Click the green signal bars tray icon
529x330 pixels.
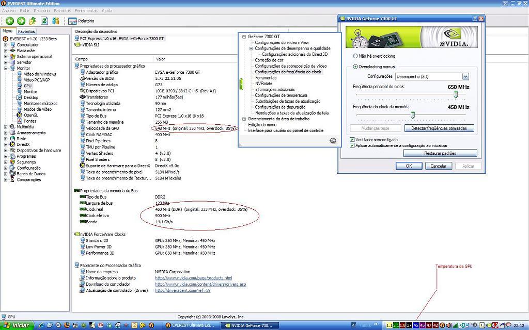456,325
